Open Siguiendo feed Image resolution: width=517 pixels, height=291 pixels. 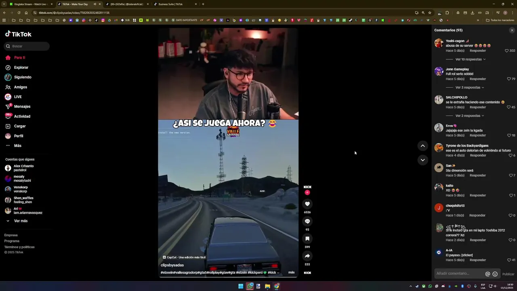18,77
